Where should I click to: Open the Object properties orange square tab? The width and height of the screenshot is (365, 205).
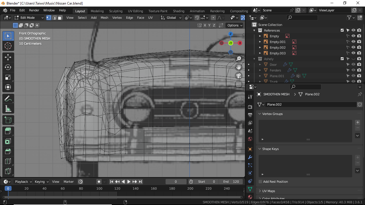[250, 149]
